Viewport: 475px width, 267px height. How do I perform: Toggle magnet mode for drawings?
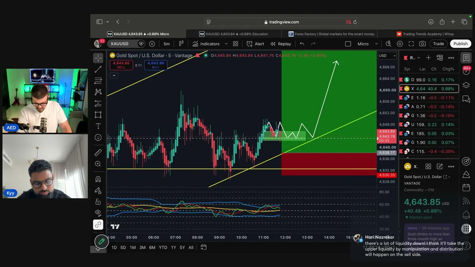click(x=98, y=179)
